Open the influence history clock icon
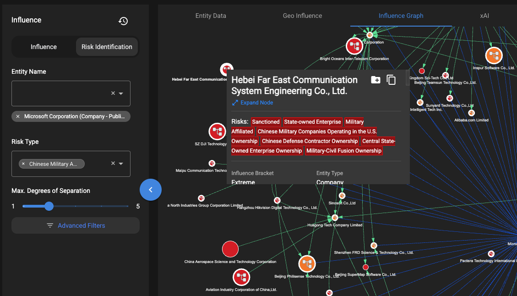This screenshot has height=296, width=517. coord(123,21)
